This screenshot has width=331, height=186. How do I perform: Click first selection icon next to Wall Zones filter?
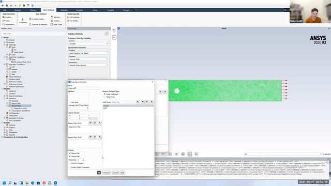pyautogui.click(x=138, y=102)
